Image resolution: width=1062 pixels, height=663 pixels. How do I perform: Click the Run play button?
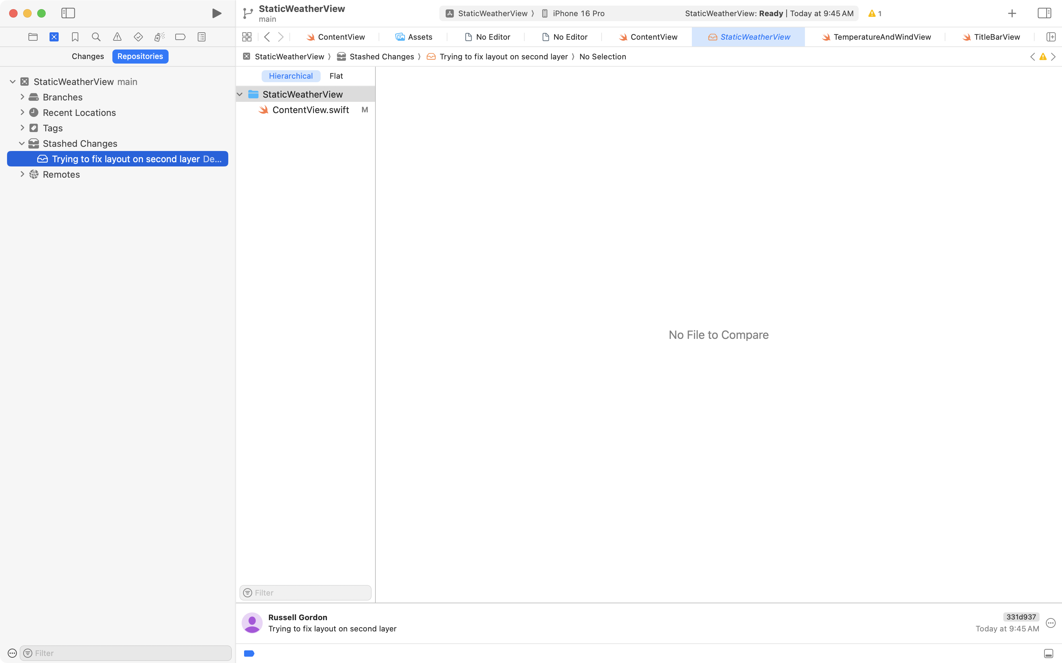pos(217,13)
